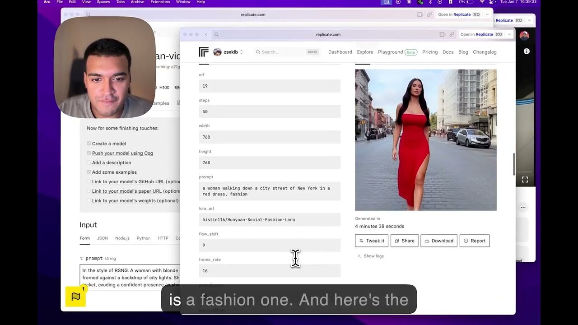Click the Replicate logo in the front window
This screenshot has height=325, width=578.
tap(204, 52)
